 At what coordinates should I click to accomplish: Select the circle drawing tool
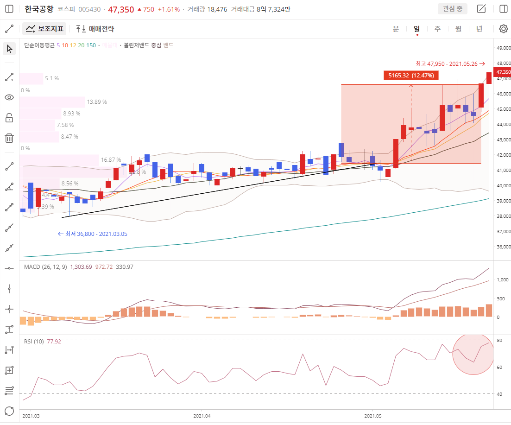pyautogui.click(x=9, y=411)
